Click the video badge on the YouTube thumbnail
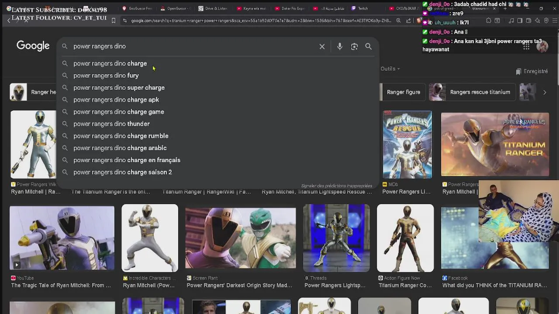The height and width of the screenshot is (314, 559). [17, 265]
